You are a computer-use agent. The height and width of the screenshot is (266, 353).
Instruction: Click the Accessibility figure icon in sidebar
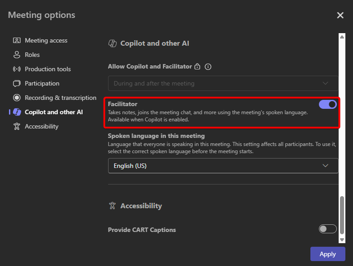(17, 126)
